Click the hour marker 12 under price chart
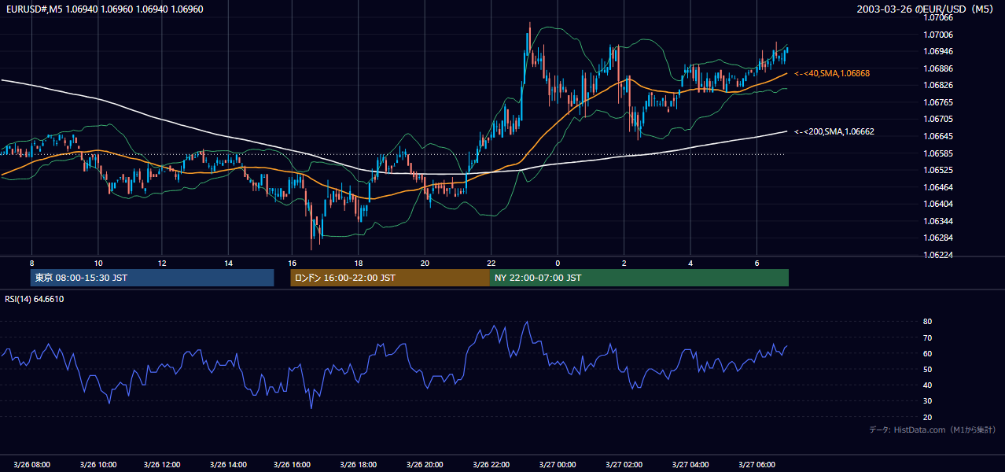This screenshot has width=1005, height=472. 162,263
